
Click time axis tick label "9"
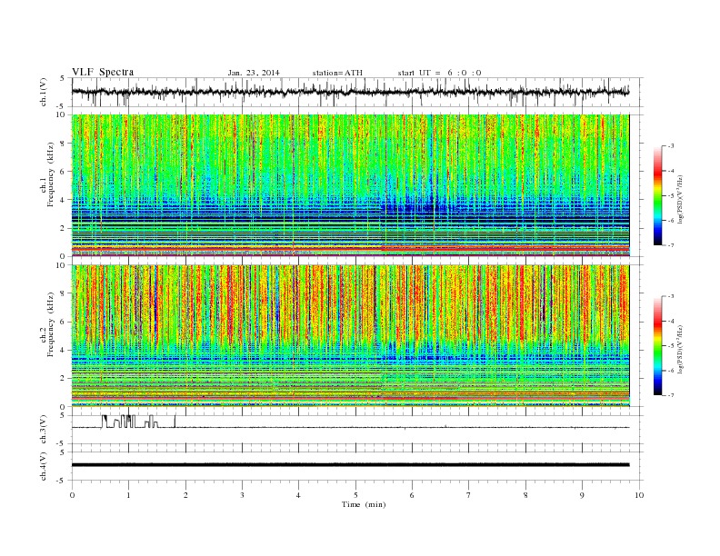click(582, 495)
